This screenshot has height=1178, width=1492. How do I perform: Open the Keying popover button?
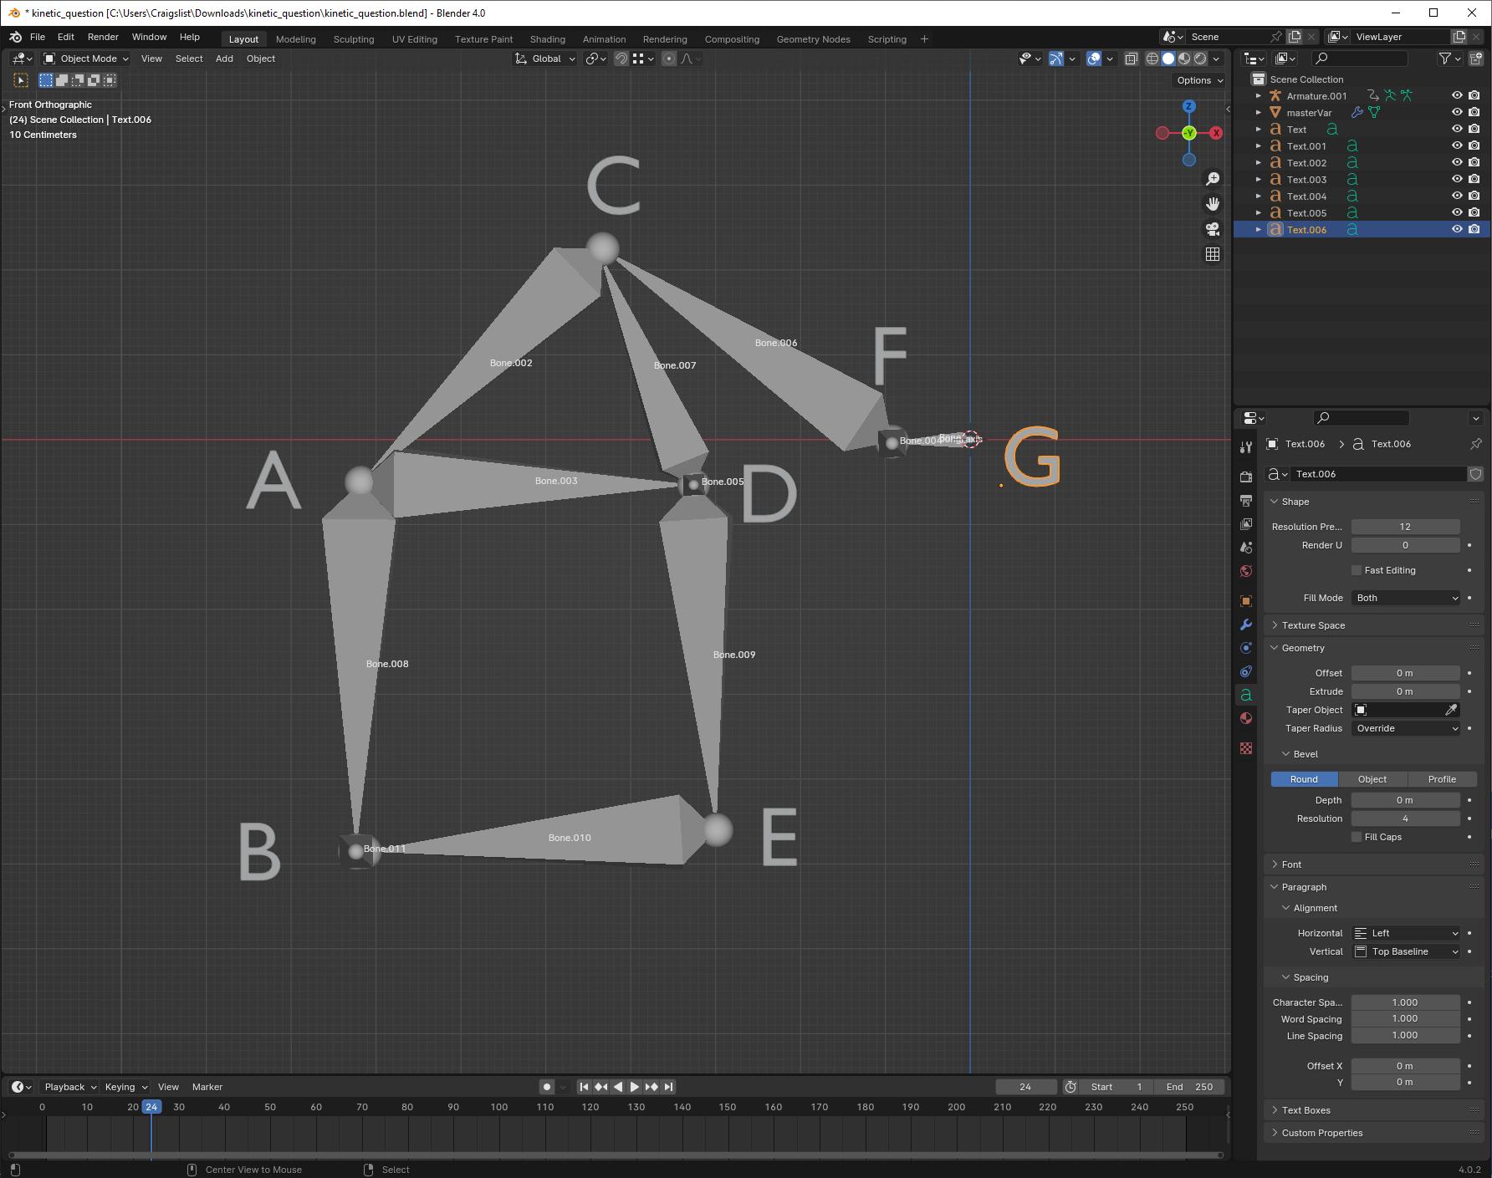(x=125, y=1087)
